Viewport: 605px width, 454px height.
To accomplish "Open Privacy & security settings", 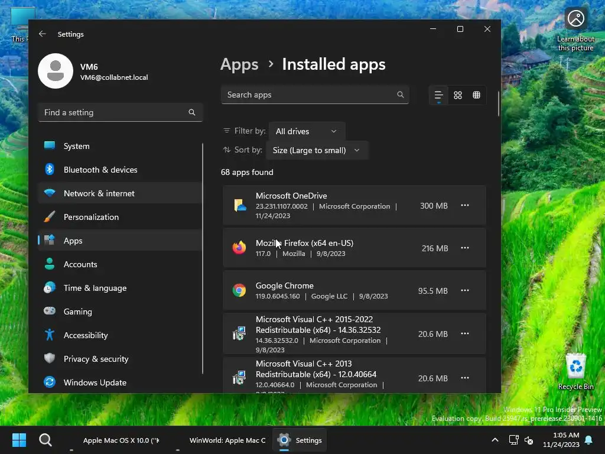I will pyautogui.click(x=120, y=359).
